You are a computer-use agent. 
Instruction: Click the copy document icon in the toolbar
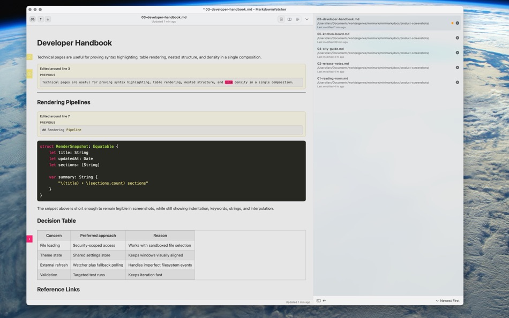tap(281, 19)
